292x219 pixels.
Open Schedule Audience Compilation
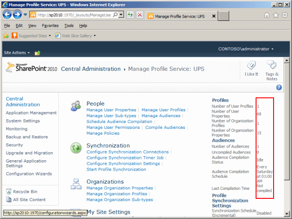point(119,122)
